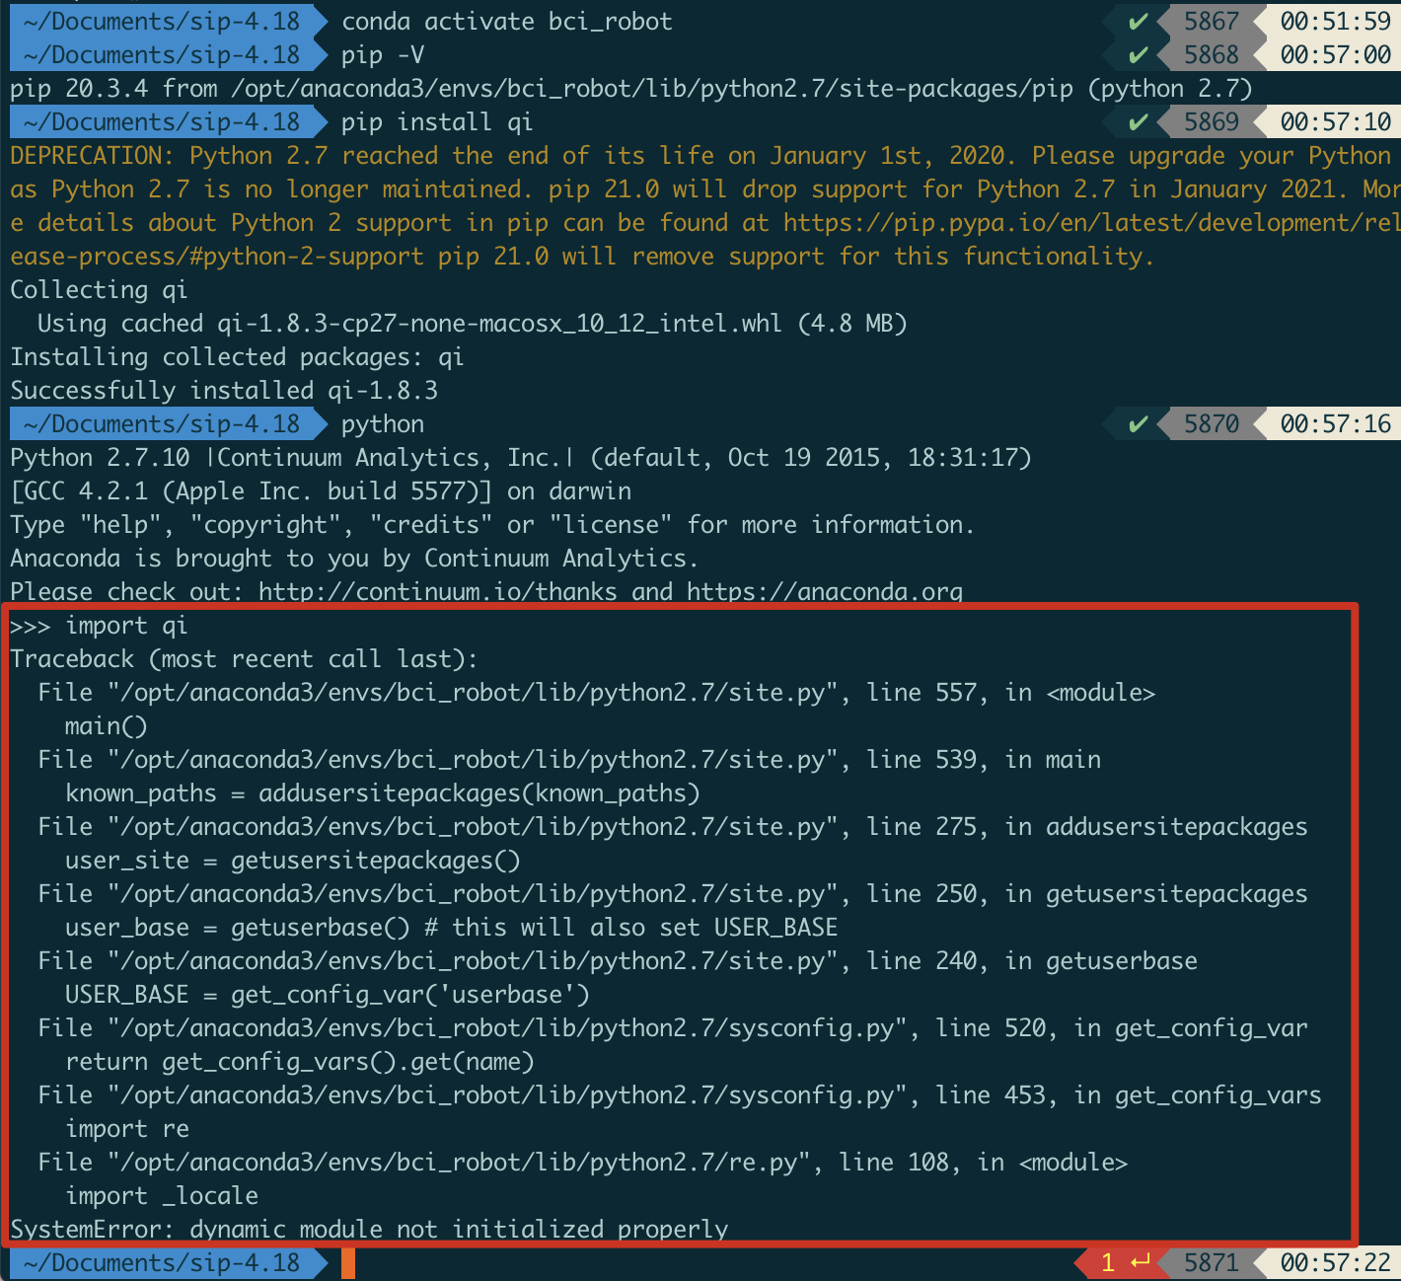Click the 'Installing collected packages: qi' line
1401x1281 pixels.
(x=237, y=356)
